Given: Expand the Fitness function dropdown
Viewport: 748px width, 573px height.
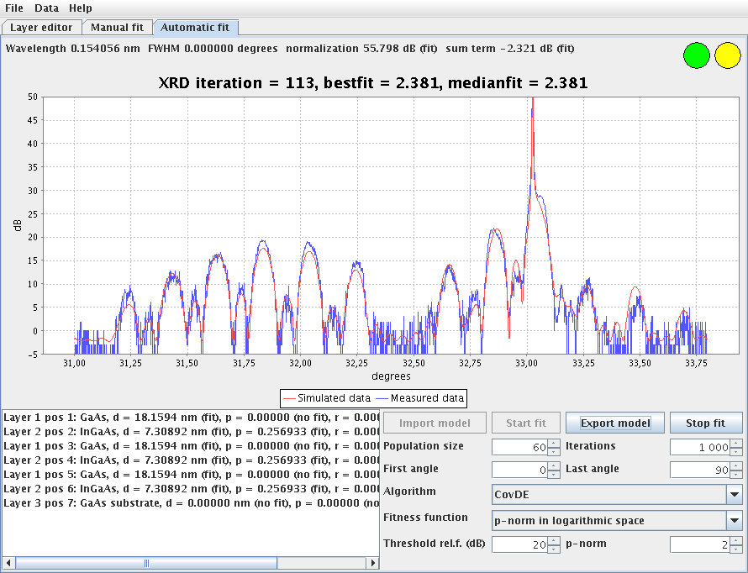Looking at the screenshot, I should (x=734, y=521).
